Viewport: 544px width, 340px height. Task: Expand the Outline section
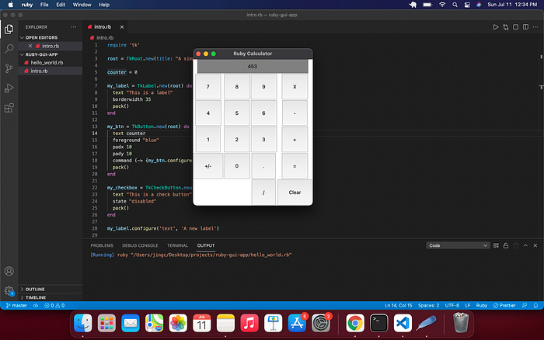(x=51, y=289)
